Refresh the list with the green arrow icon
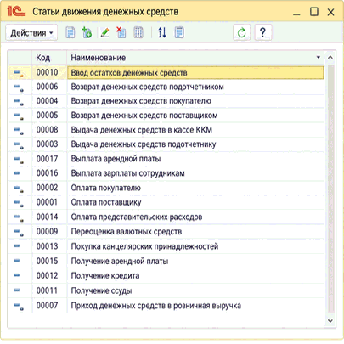The height and width of the screenshot is (344, 344). click(x=241, y=32)
